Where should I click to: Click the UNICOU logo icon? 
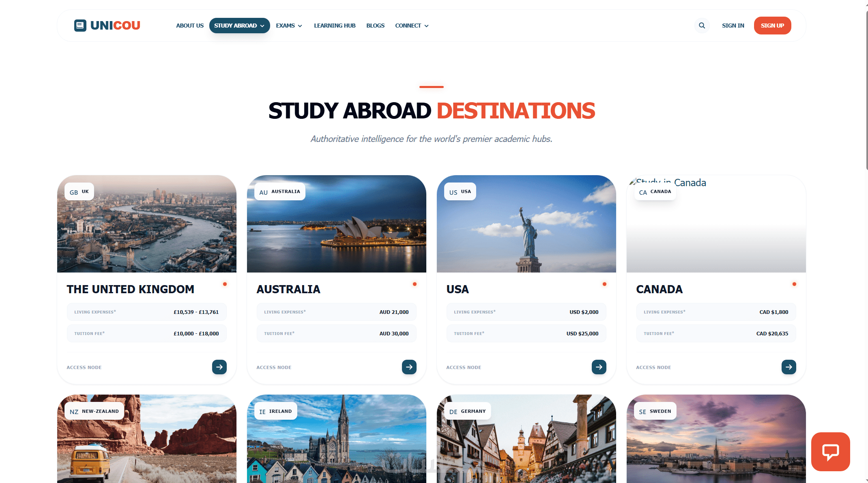[x=80, y=26]
